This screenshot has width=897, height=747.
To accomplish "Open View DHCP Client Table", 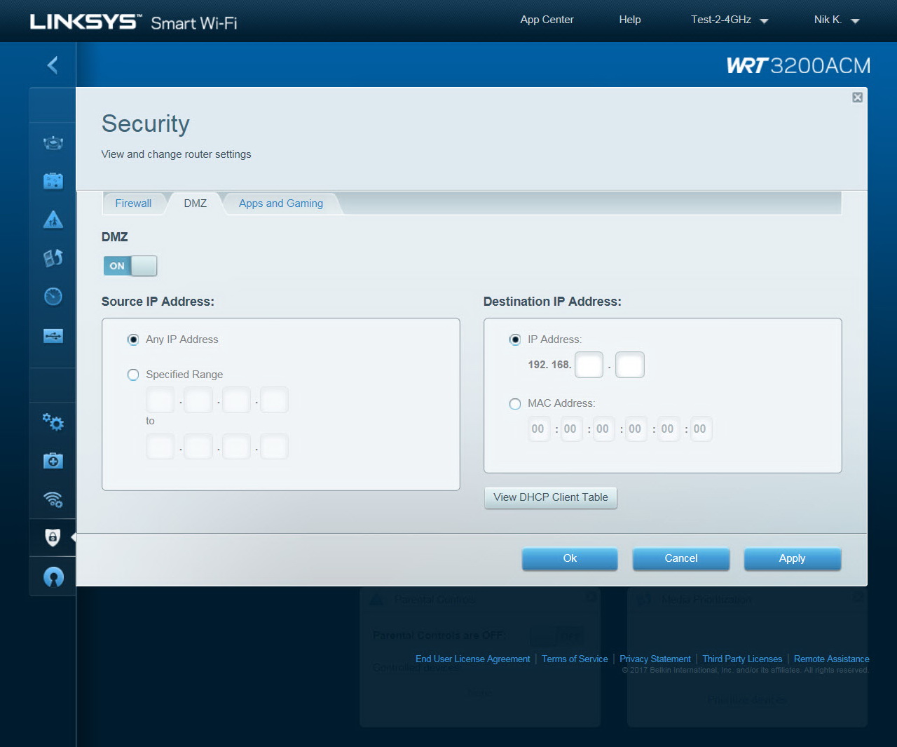I will point(551,497).
